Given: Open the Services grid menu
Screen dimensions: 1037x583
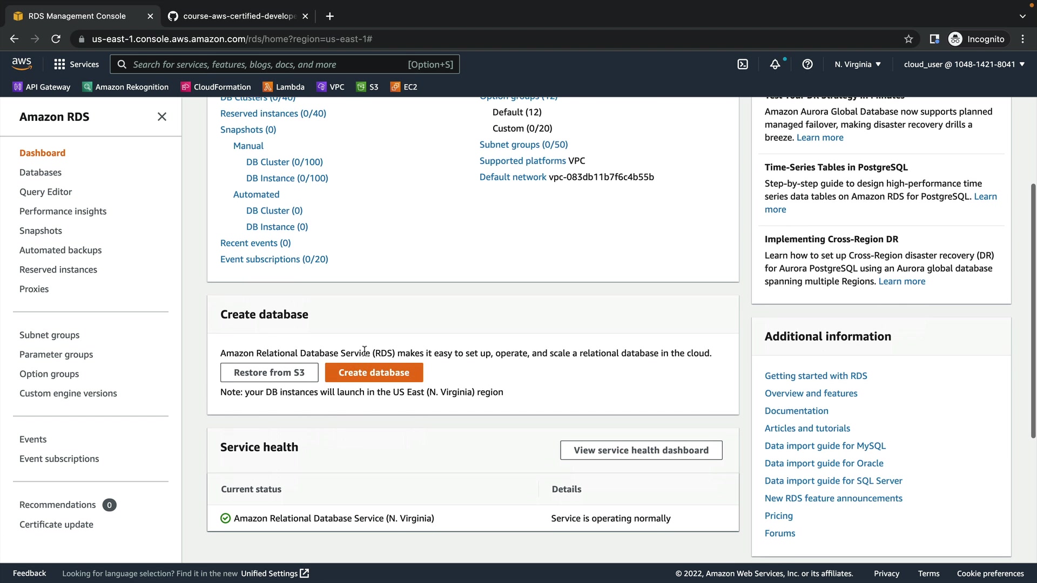Looking at the screenshot, I should click(x=76, y=64).
